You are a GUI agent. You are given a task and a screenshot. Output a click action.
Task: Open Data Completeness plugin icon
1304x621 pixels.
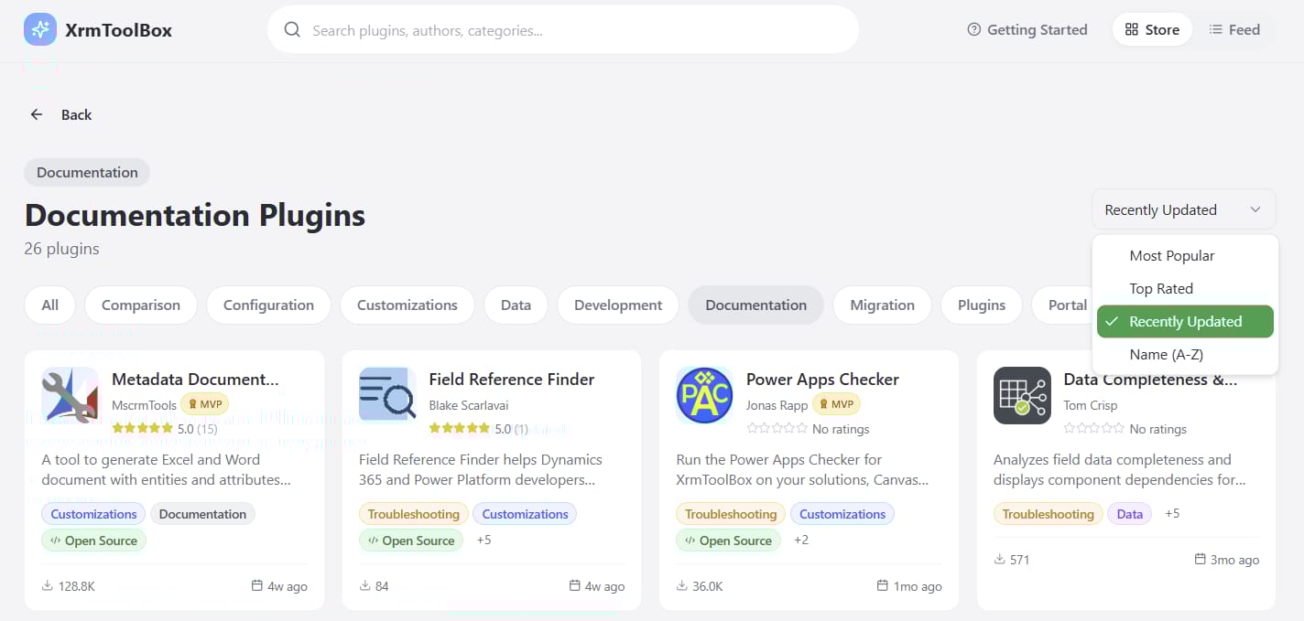pos(1022,395)
